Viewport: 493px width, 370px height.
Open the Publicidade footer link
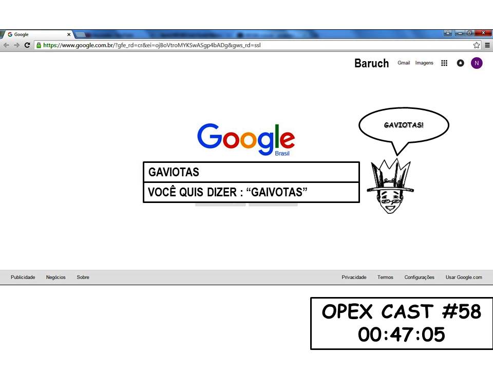(23, 277)
